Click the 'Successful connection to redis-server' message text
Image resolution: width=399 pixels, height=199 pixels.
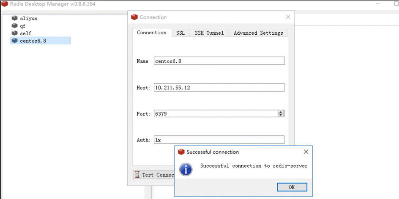[x=254, y=166]
